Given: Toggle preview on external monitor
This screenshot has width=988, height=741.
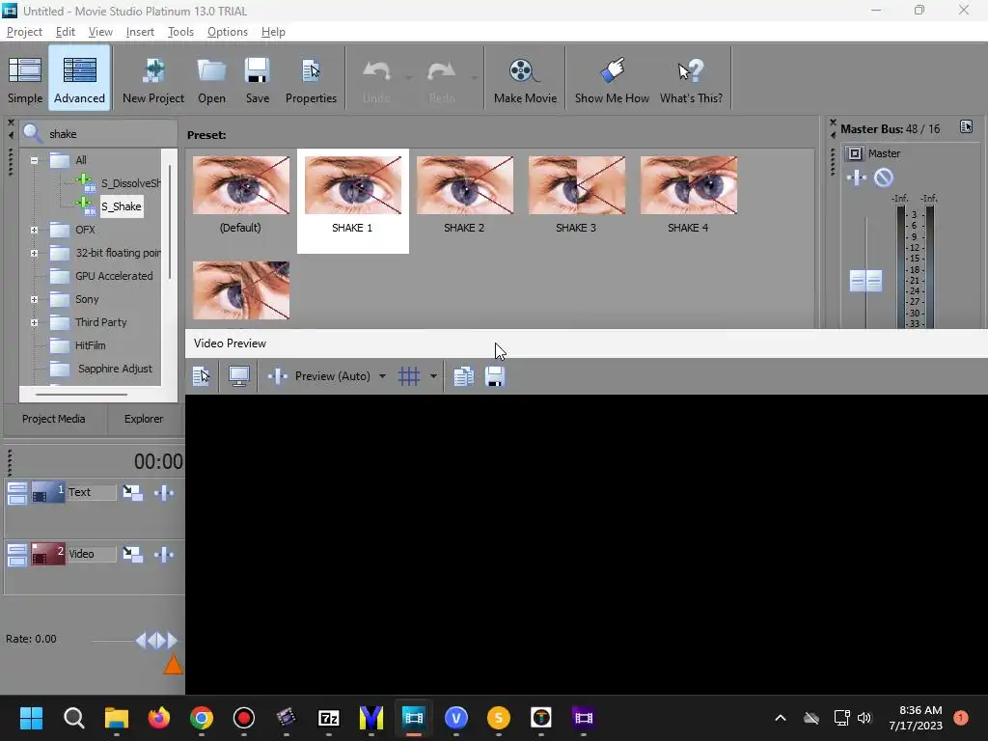Looking at the screenshot, I should pos(239,376).
